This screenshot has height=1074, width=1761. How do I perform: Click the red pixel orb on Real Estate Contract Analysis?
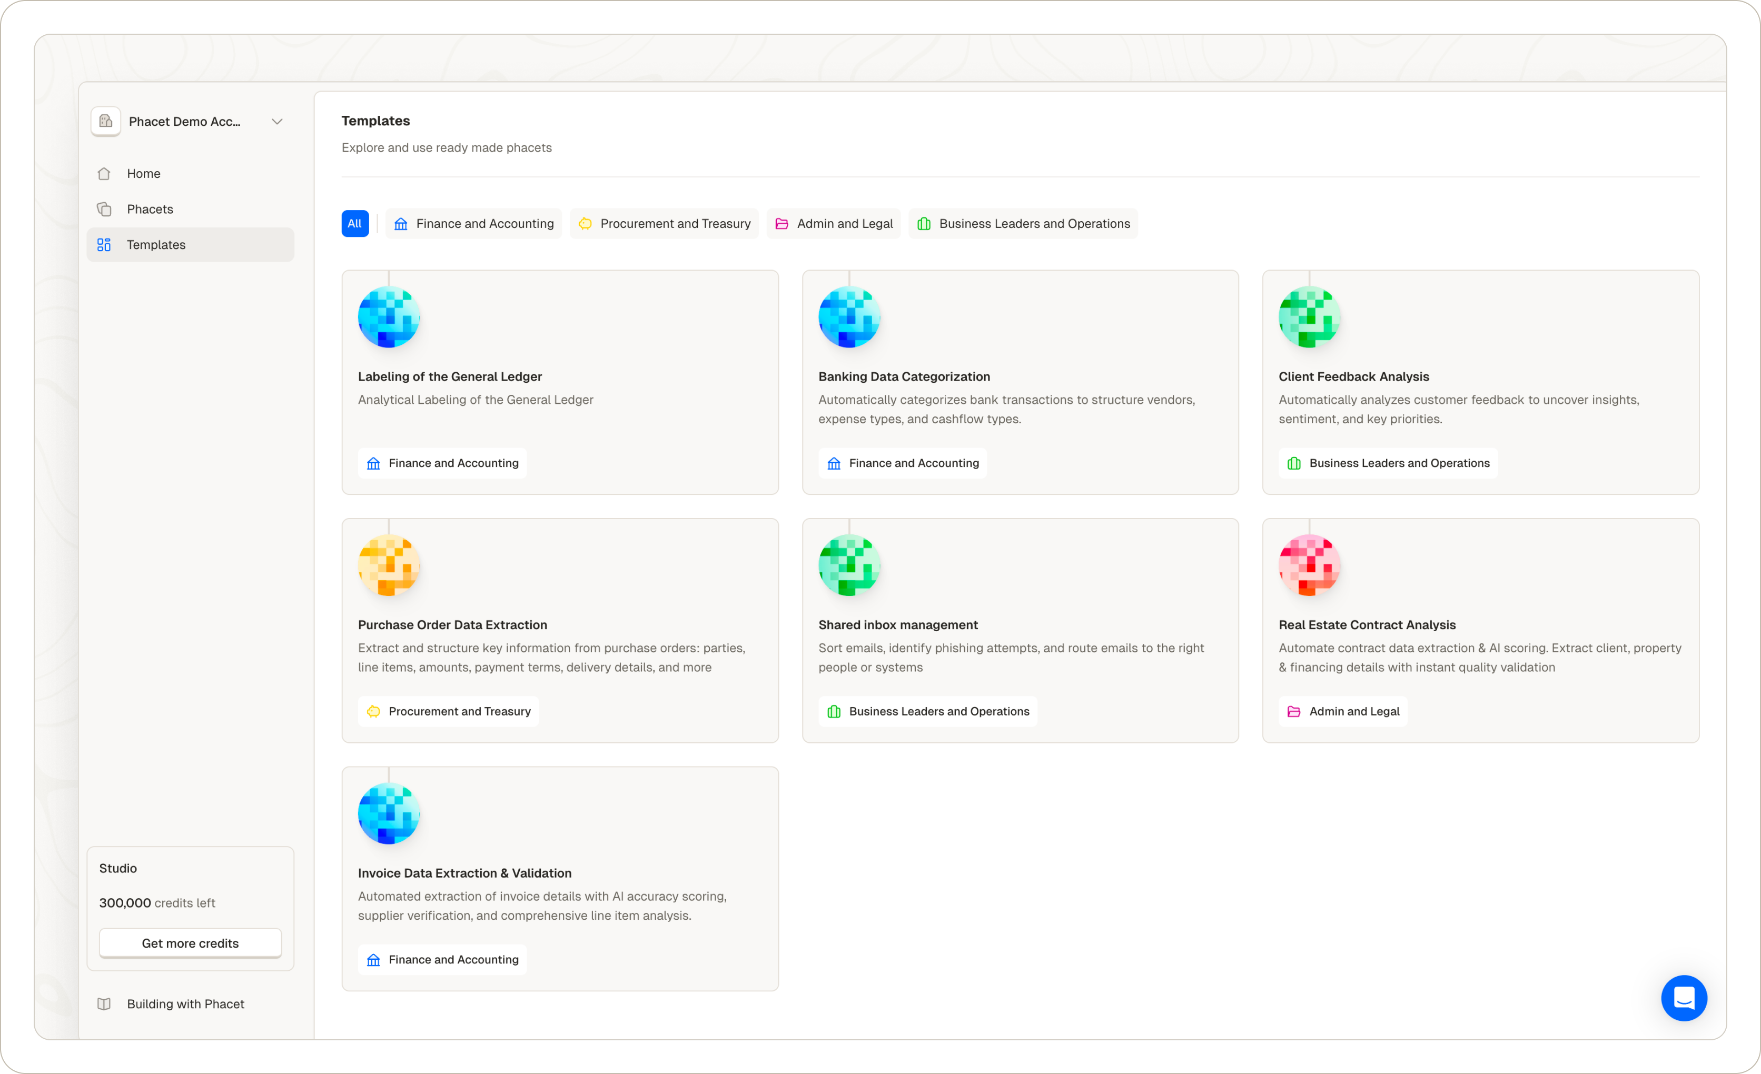pos(1309,565)
